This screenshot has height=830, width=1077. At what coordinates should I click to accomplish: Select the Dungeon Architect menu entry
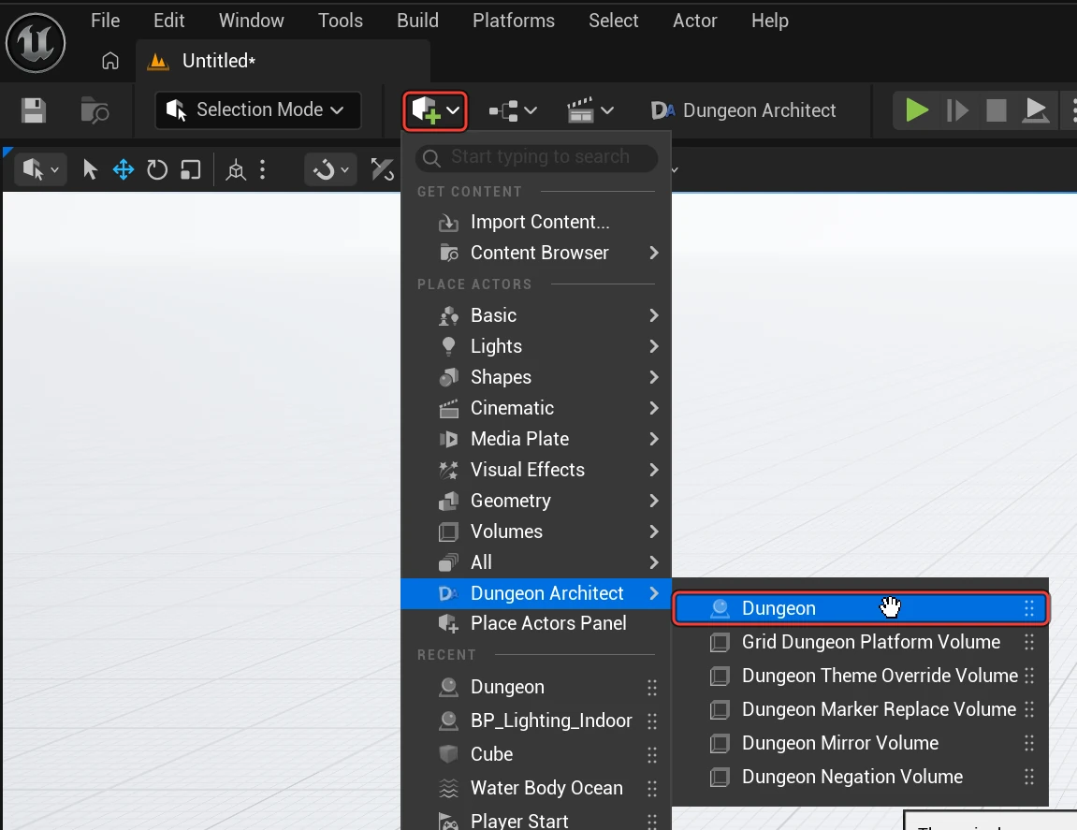pyautogui.click(x=536, y=593)
